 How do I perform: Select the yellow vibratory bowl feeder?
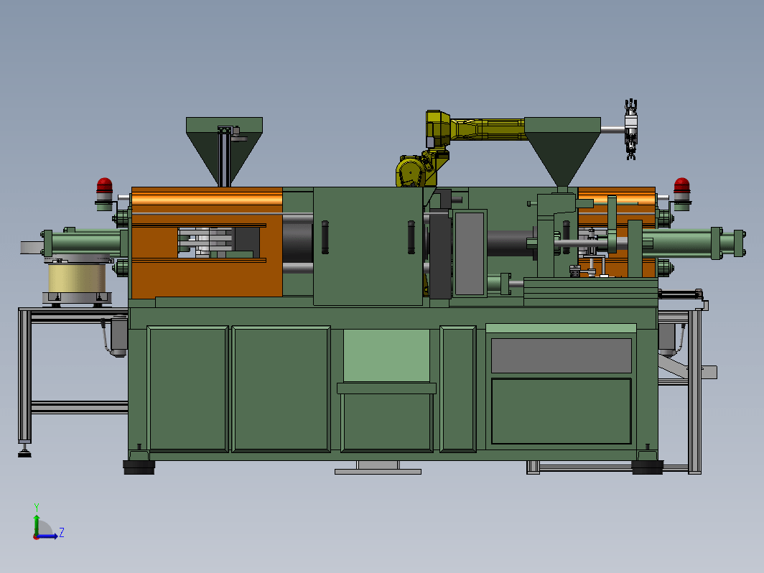click(x=77, y=278)
